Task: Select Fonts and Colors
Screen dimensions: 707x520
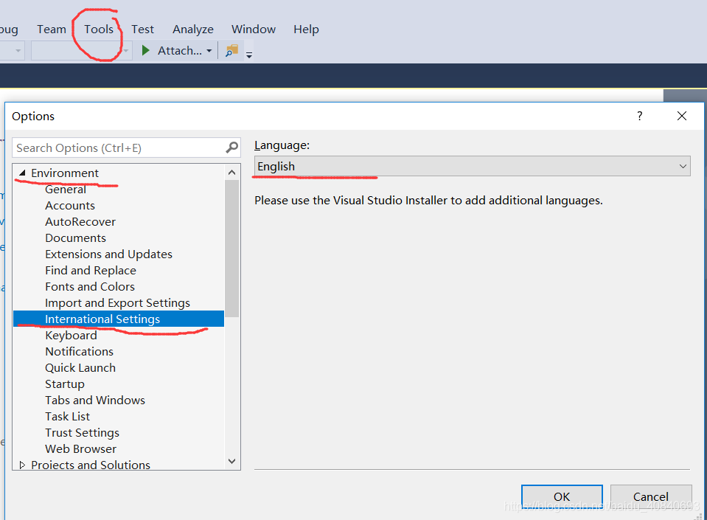Action: (90, 287)
